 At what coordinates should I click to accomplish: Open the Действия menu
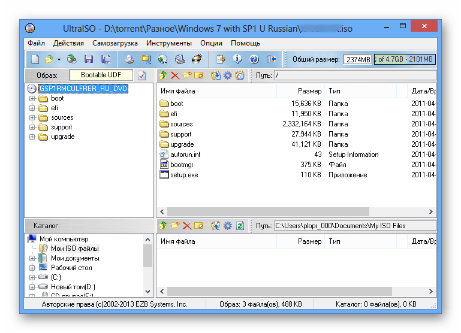(x=68, y=43)
